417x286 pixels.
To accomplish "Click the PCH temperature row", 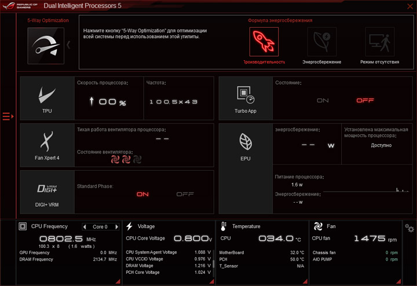I will 262,259.
